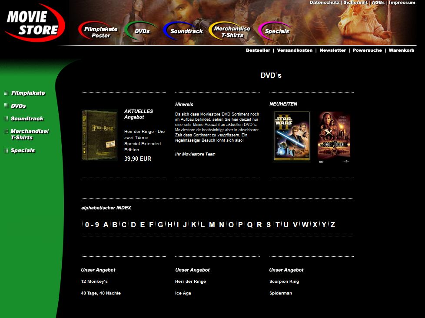Choose index letter D
Image resolution: width=425 pixels, height=318 pixels.
point(133,225)
